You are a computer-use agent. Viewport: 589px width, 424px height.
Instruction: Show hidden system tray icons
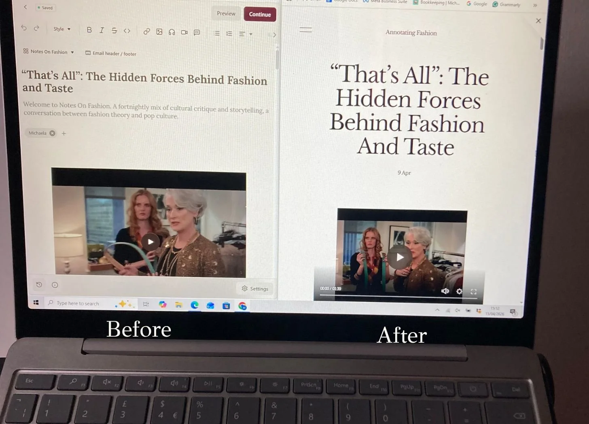point(437,310)
